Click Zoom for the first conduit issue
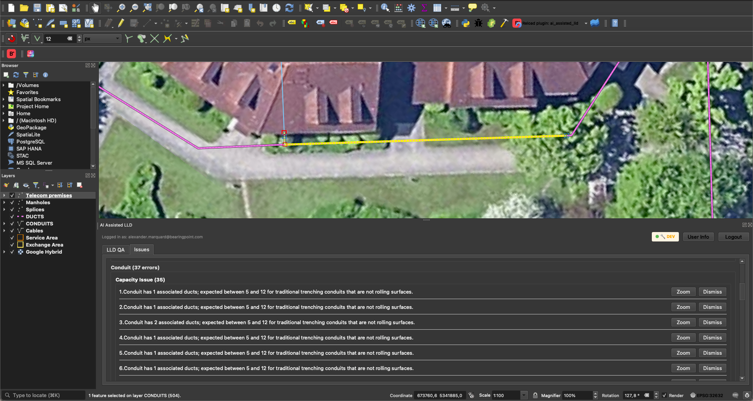753x401 pixels. point(683,292)
